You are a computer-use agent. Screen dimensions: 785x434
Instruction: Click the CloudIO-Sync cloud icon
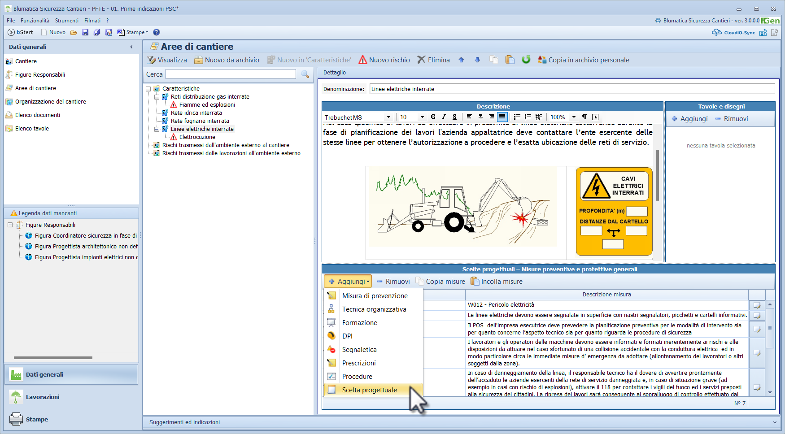tap(716, 32)
